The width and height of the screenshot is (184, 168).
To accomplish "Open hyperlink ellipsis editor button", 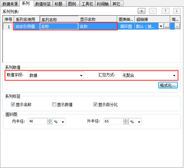I will 167,26.
